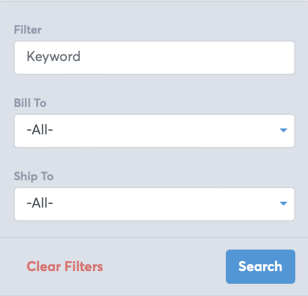
Task: Click the blue arrow in Ship To
Action: 283,203
